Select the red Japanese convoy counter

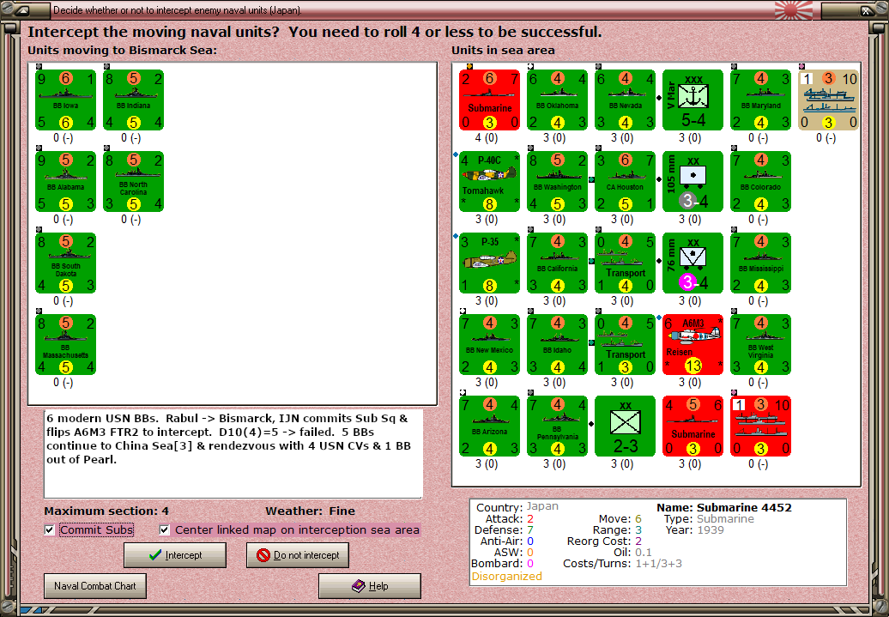point(761,426)
